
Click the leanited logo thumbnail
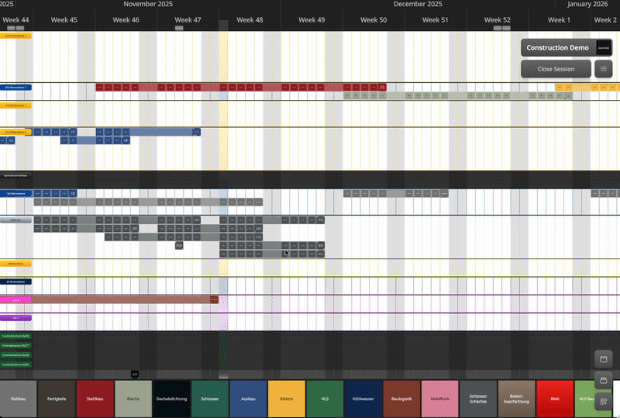tap(603, 48)
